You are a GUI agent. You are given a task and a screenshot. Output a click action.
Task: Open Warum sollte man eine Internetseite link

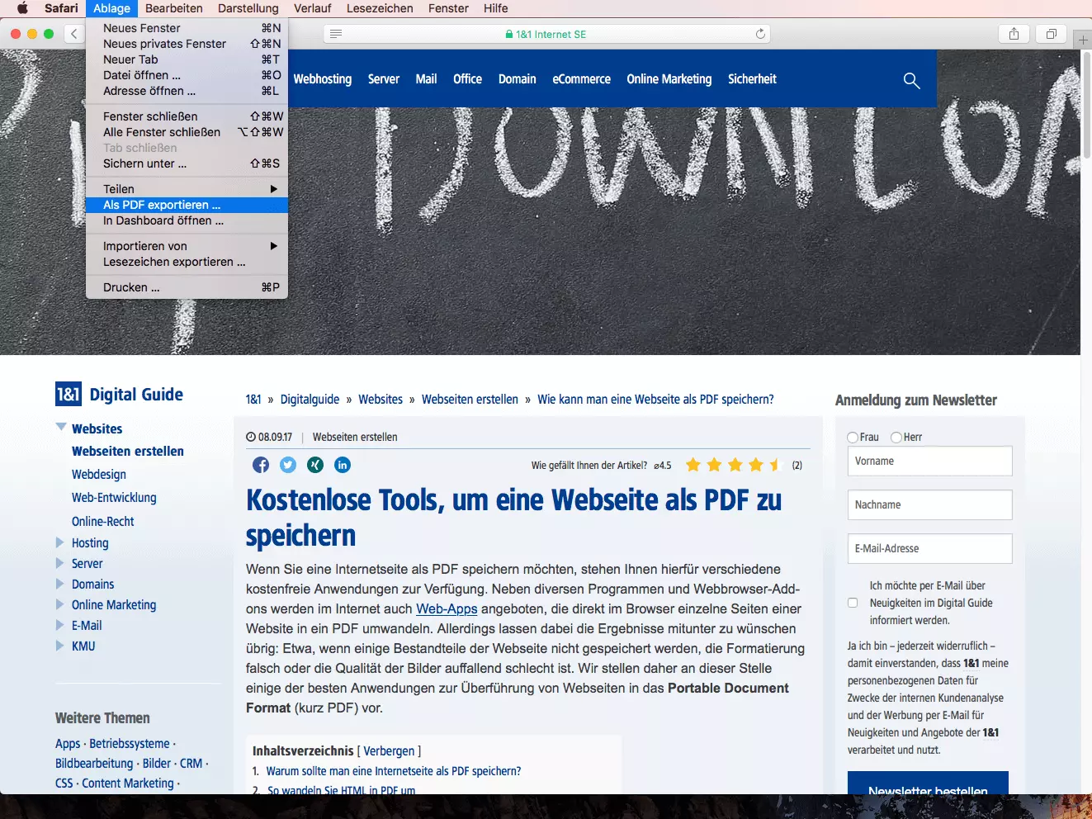(394, 771)
